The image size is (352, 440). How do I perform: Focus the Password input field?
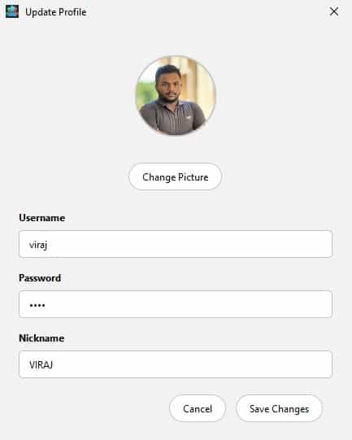pos(176,304)
